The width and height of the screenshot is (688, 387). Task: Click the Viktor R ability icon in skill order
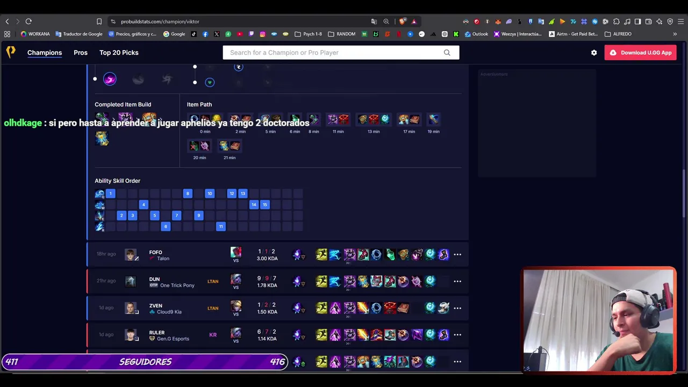click(x=99, y=227)
